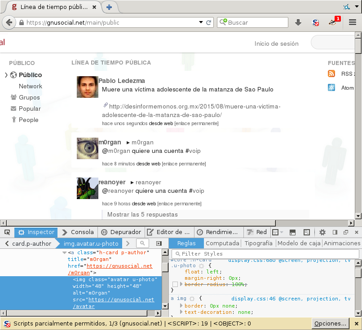The height and width of the screenshot is (330, 362).
Task: Expand the text-decoration property arrow
Action: point(181,312)
